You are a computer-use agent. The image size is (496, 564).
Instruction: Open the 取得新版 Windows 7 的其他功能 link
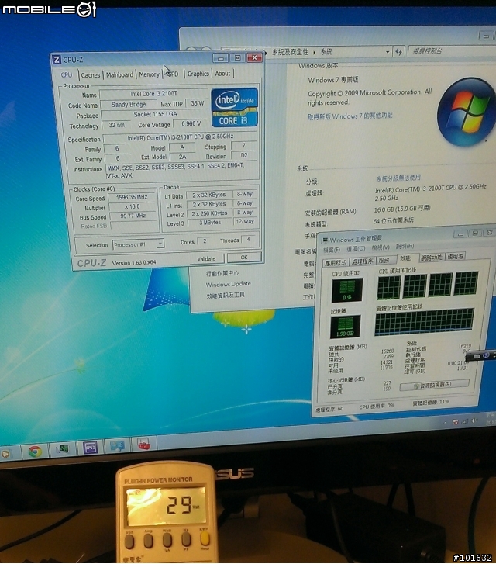pos(350,116)
